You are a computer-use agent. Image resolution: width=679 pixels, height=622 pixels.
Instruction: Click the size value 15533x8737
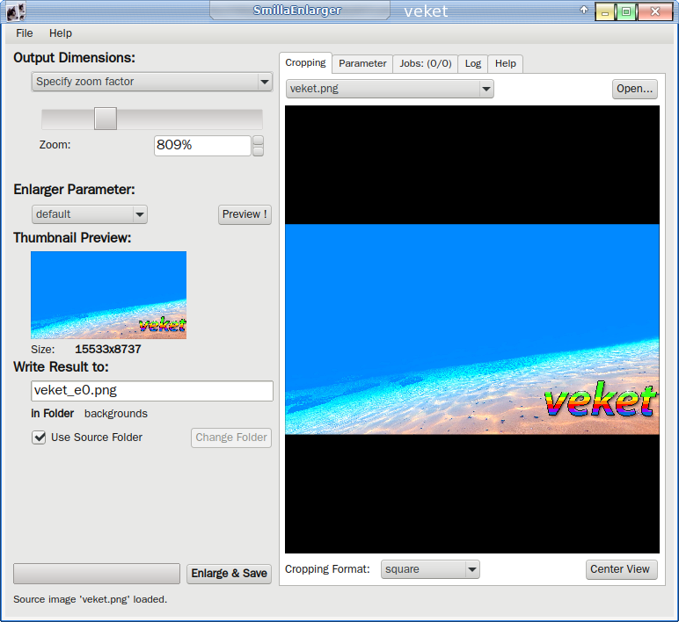pyautogui.click(x=108, y=350)
